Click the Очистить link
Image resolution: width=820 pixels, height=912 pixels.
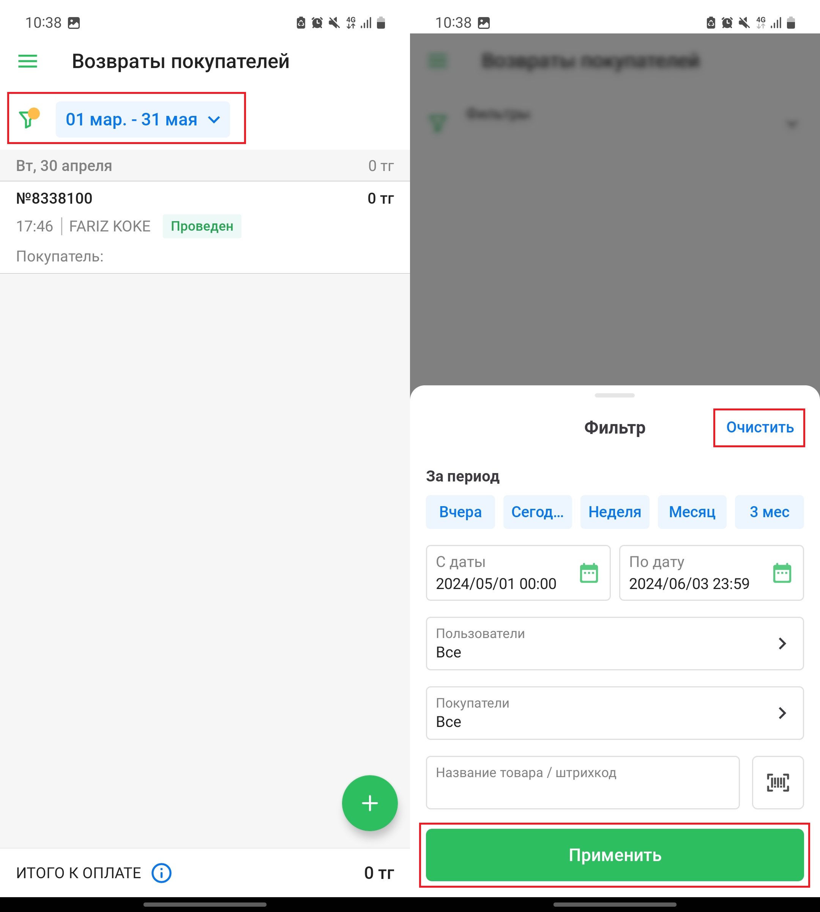point(760,427)
